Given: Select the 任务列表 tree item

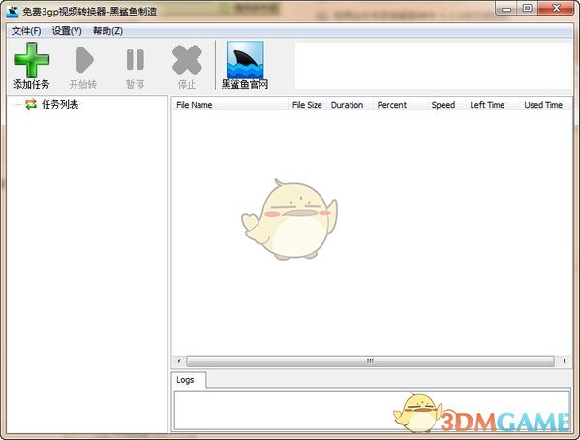Looking at the screenshot, I should 60,105.
